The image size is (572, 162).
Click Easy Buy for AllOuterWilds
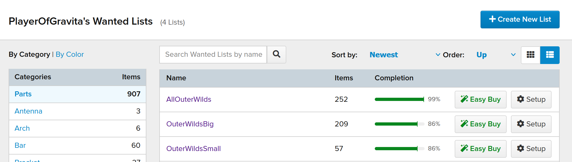coord(481,99)
